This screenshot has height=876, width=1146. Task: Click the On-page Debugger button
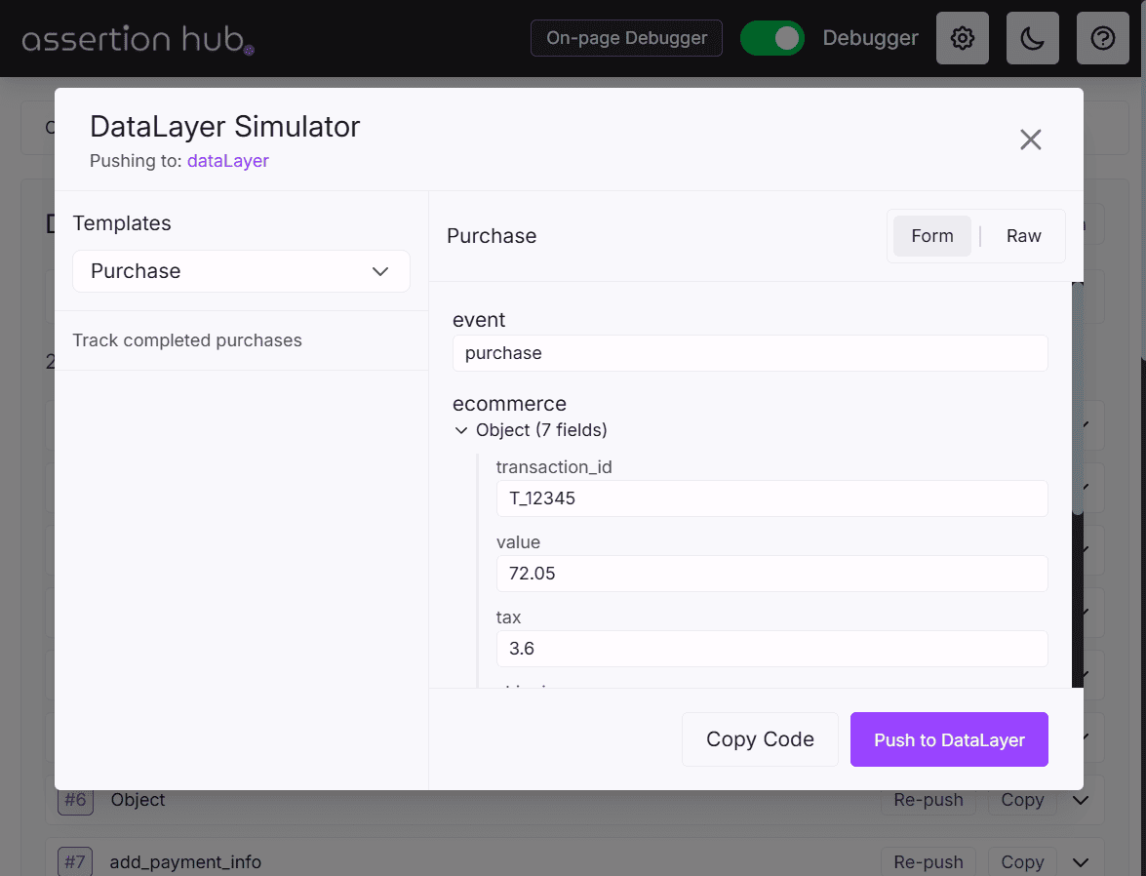point(626,38)
